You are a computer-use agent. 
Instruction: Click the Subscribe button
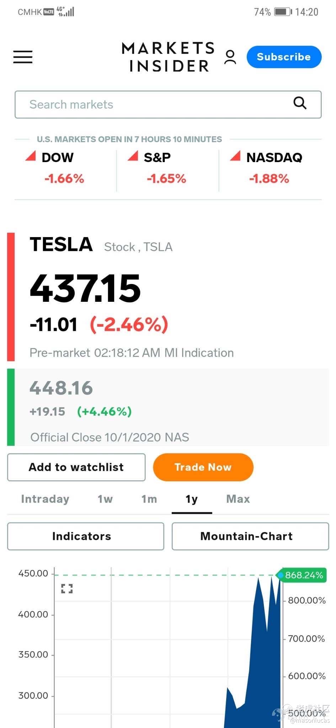pos(284,57)
